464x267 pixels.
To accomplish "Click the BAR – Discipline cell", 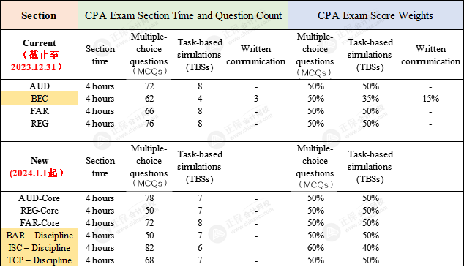I will [x=39, y=236].
